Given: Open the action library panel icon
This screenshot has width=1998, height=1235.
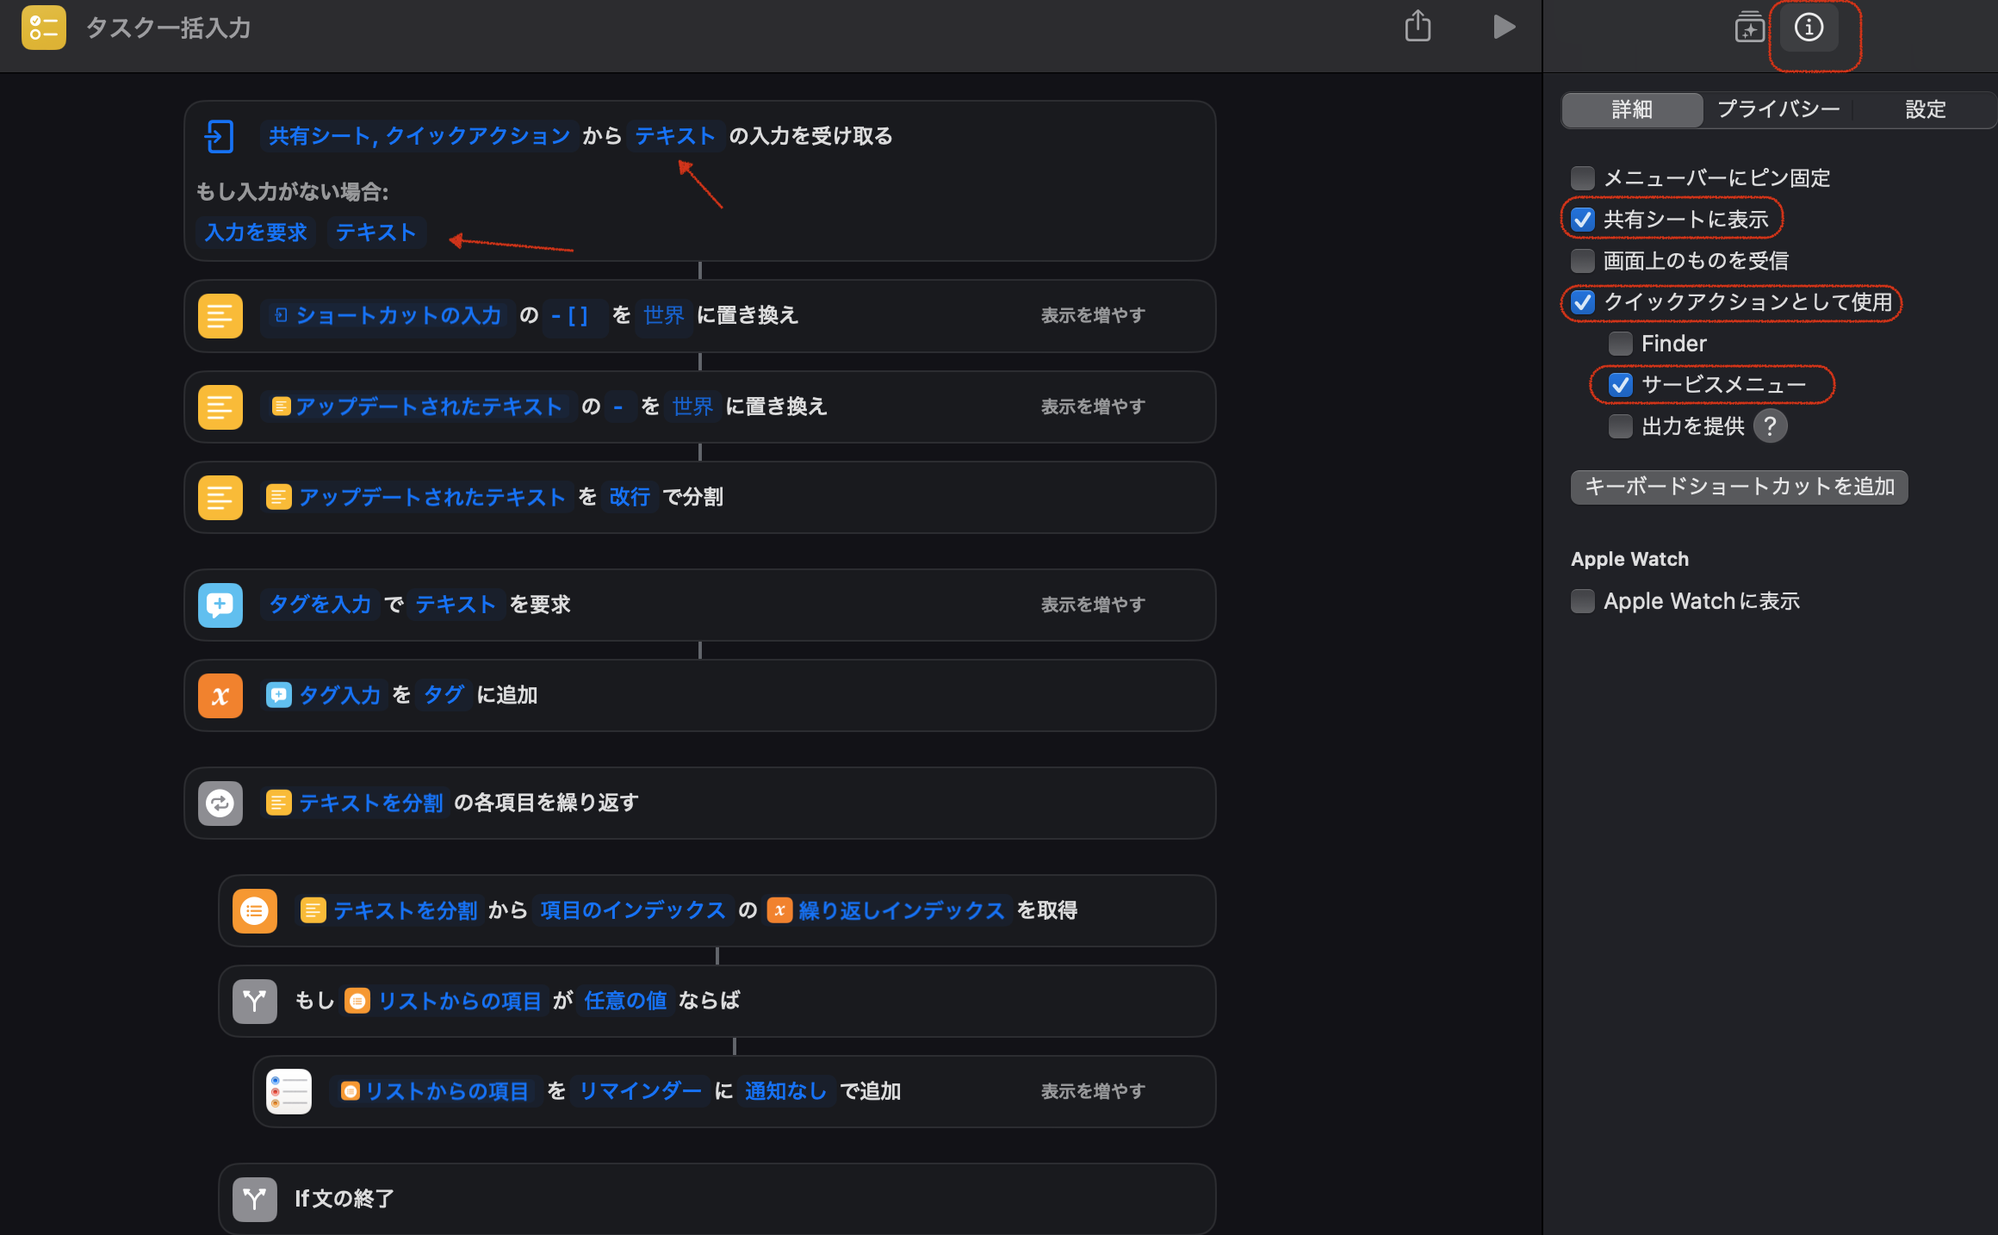Looking at the screenshot, I should click(x=1749, y=27).
